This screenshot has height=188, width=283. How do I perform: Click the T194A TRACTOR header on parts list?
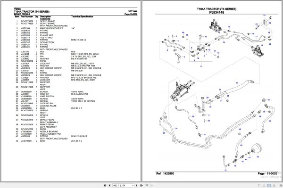32,11
